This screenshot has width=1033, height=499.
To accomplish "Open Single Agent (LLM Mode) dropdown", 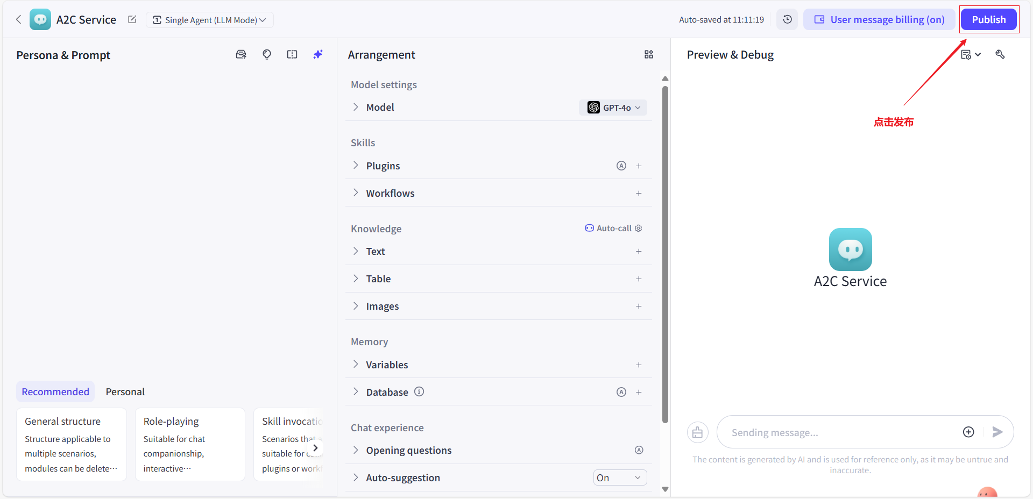I will [x=210, y=20].
